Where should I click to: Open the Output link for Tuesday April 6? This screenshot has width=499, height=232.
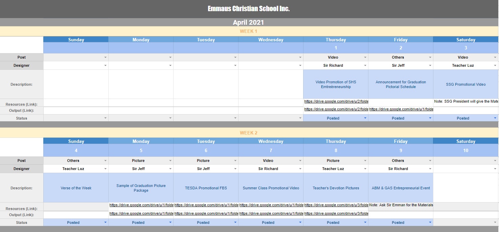(x=206, y=213)
